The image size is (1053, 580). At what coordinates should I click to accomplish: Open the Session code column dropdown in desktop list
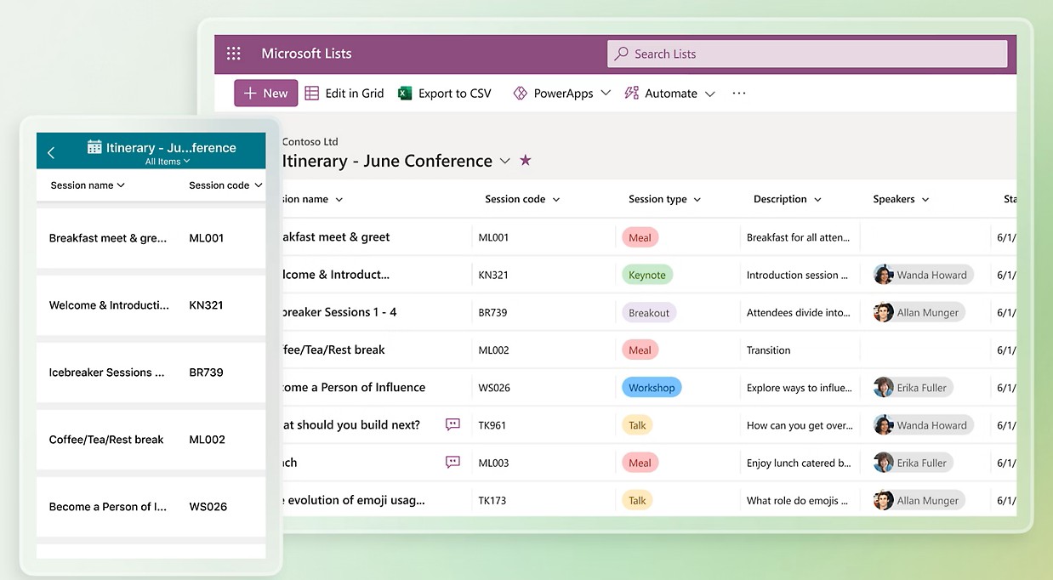[556, 200]
